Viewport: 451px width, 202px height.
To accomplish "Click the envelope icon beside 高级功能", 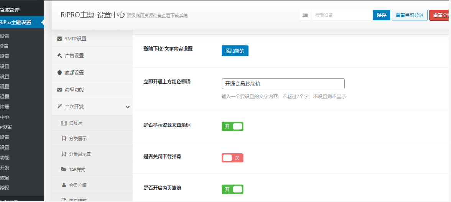I will point(59,89).
